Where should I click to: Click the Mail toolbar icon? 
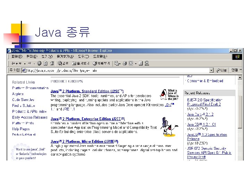117,63
